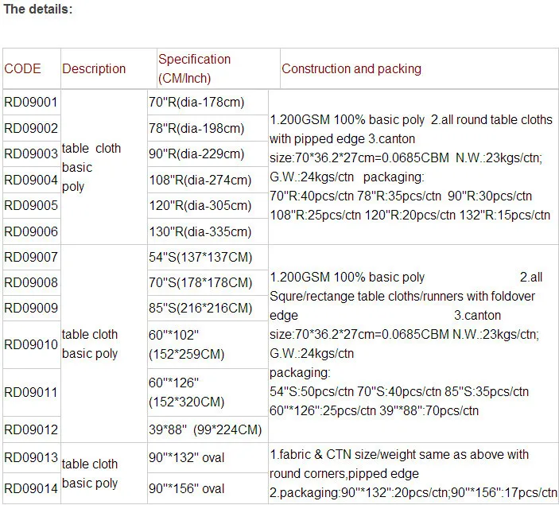Select the 90"*132" oval specification cell
Screen dimensions: 559x505
click(187, 457)
